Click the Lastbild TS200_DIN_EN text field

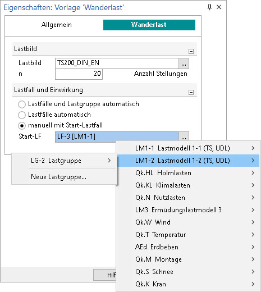point(117,63)
